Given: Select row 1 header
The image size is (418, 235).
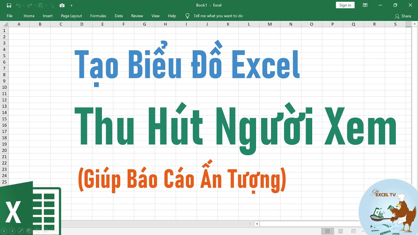Looking at the screenshot, I should pos(4,30).
